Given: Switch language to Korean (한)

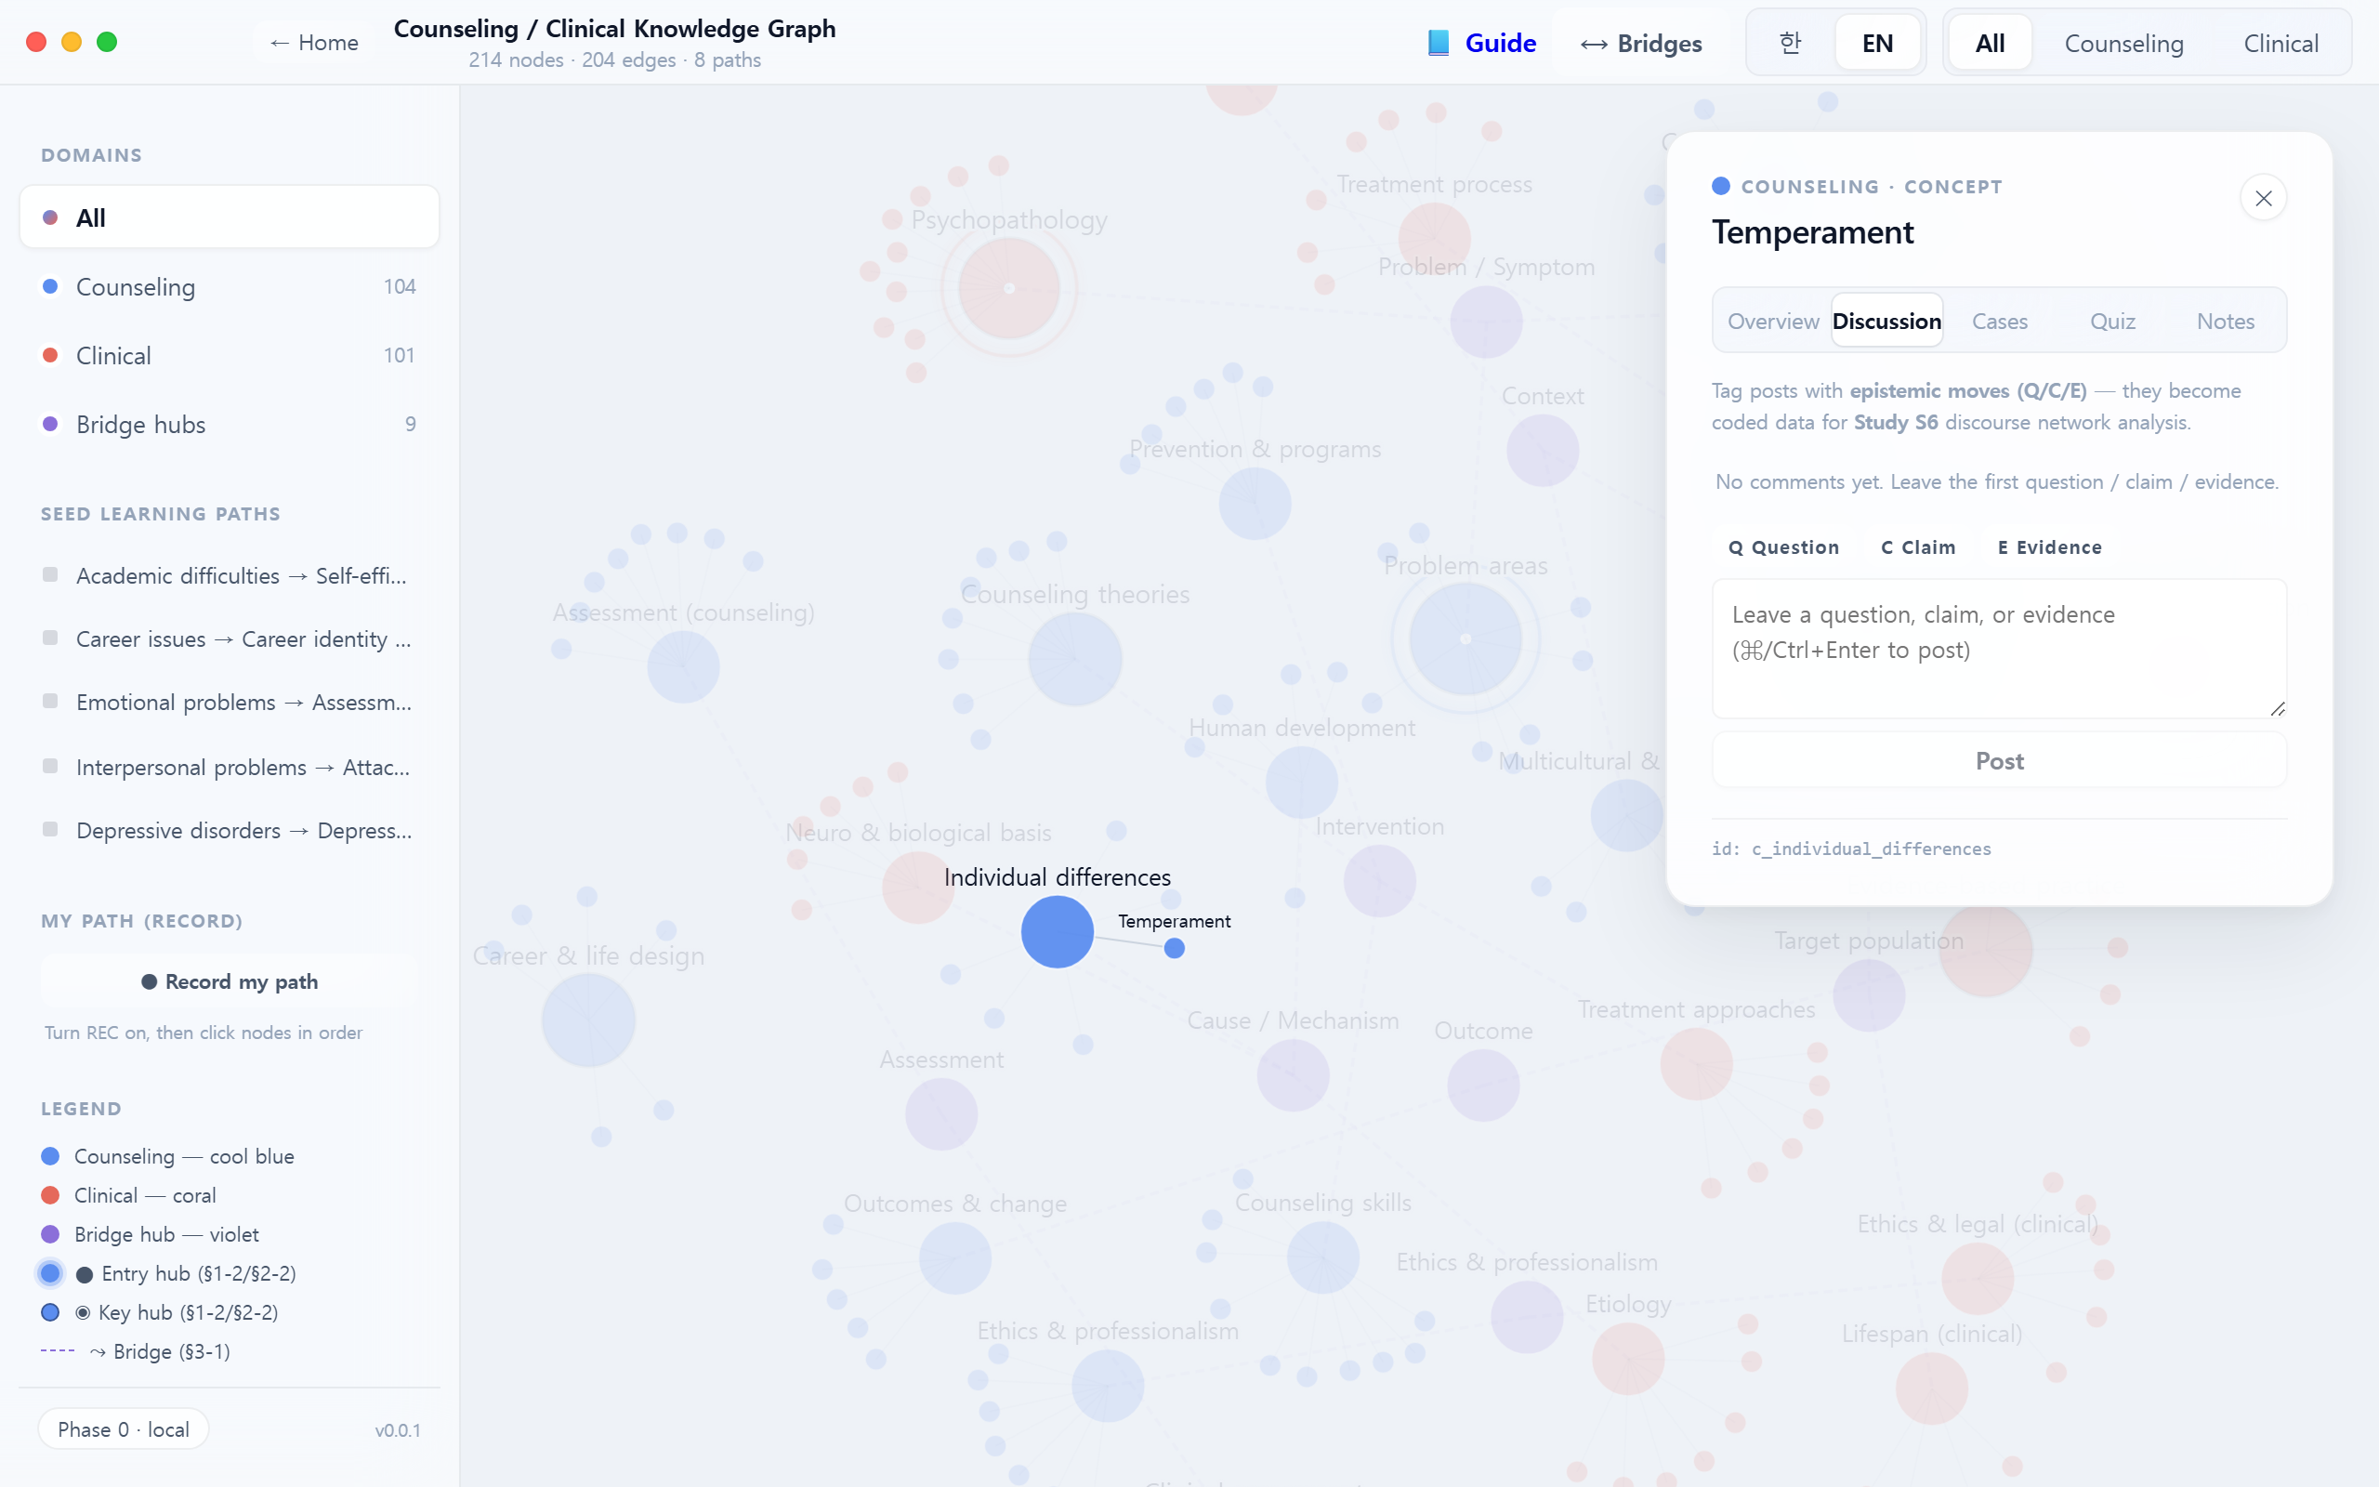Looking at the screenshot, I should click(1790, 44).
